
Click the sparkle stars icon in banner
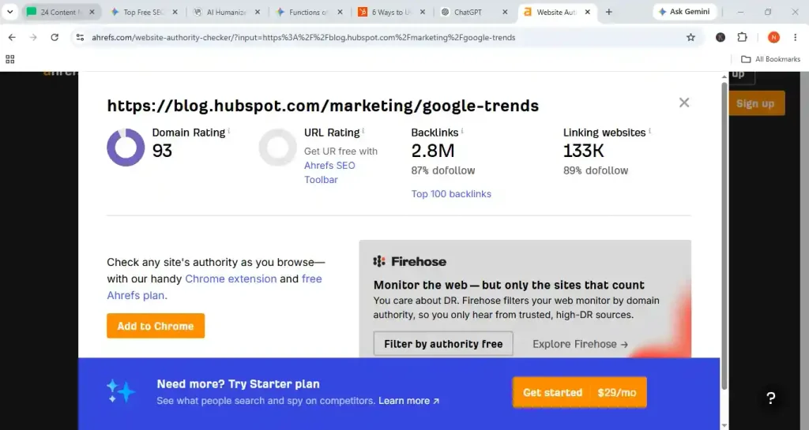(x=121, y=391)
